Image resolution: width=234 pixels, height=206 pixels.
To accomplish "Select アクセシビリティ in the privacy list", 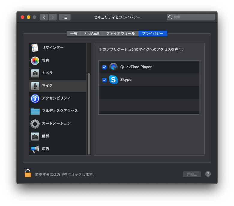I will point(58,99).
